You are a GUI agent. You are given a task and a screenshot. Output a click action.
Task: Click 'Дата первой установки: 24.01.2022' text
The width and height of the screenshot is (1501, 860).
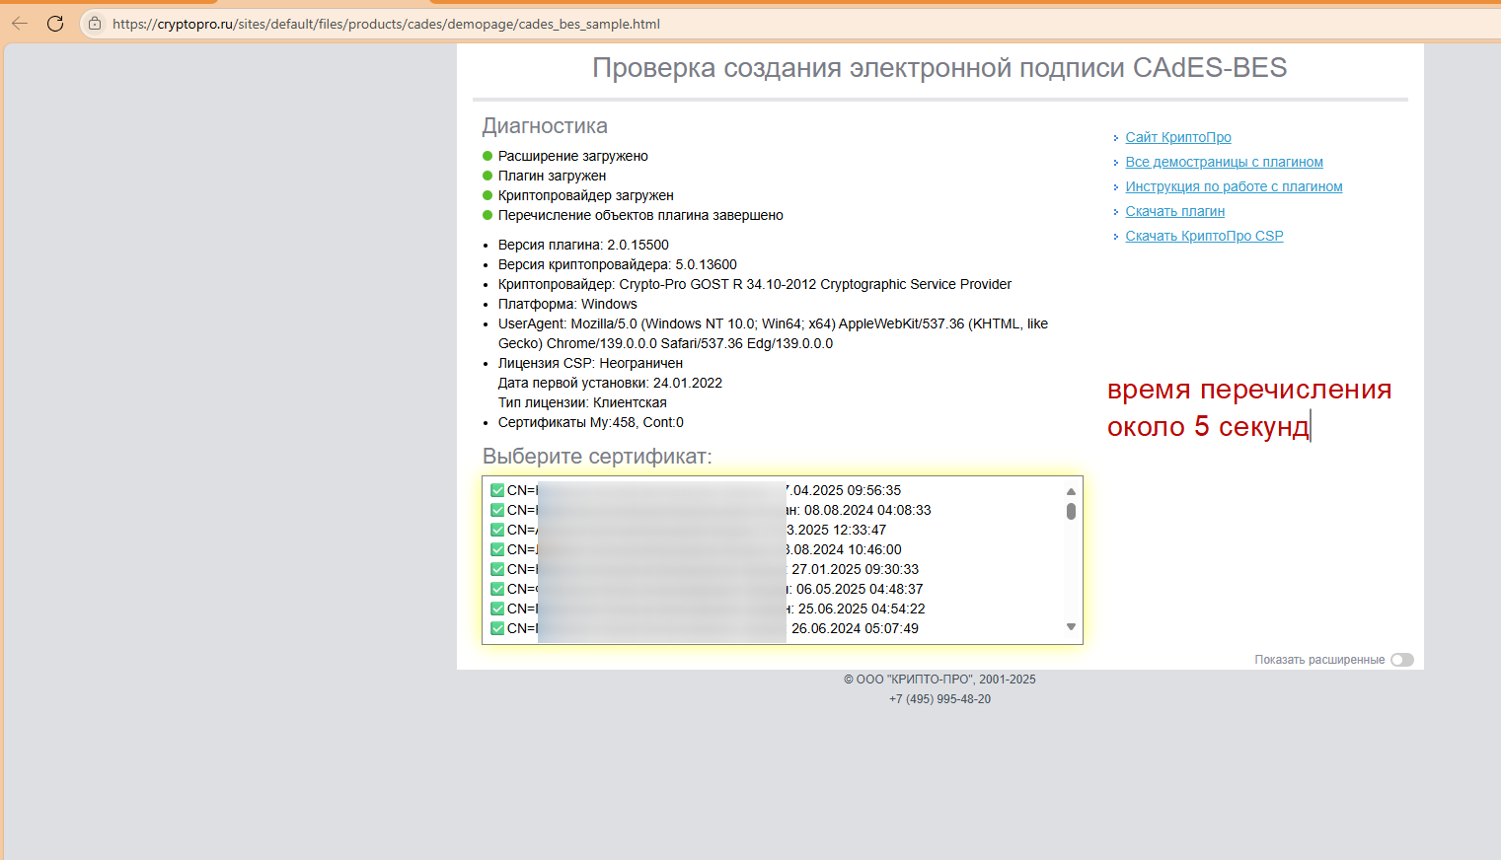pos(610,383)
